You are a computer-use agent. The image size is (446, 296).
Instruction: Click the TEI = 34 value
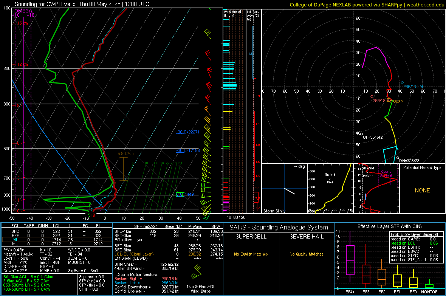tap(75, 254)
